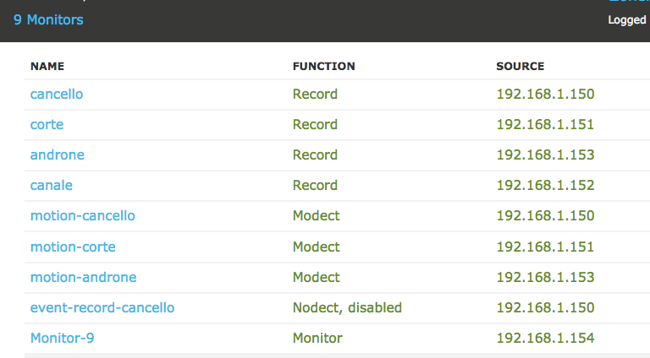The height and width of the screenshot is (358, 650).
Task: Edit source 192.168.1.154
Action: point(545,338)
